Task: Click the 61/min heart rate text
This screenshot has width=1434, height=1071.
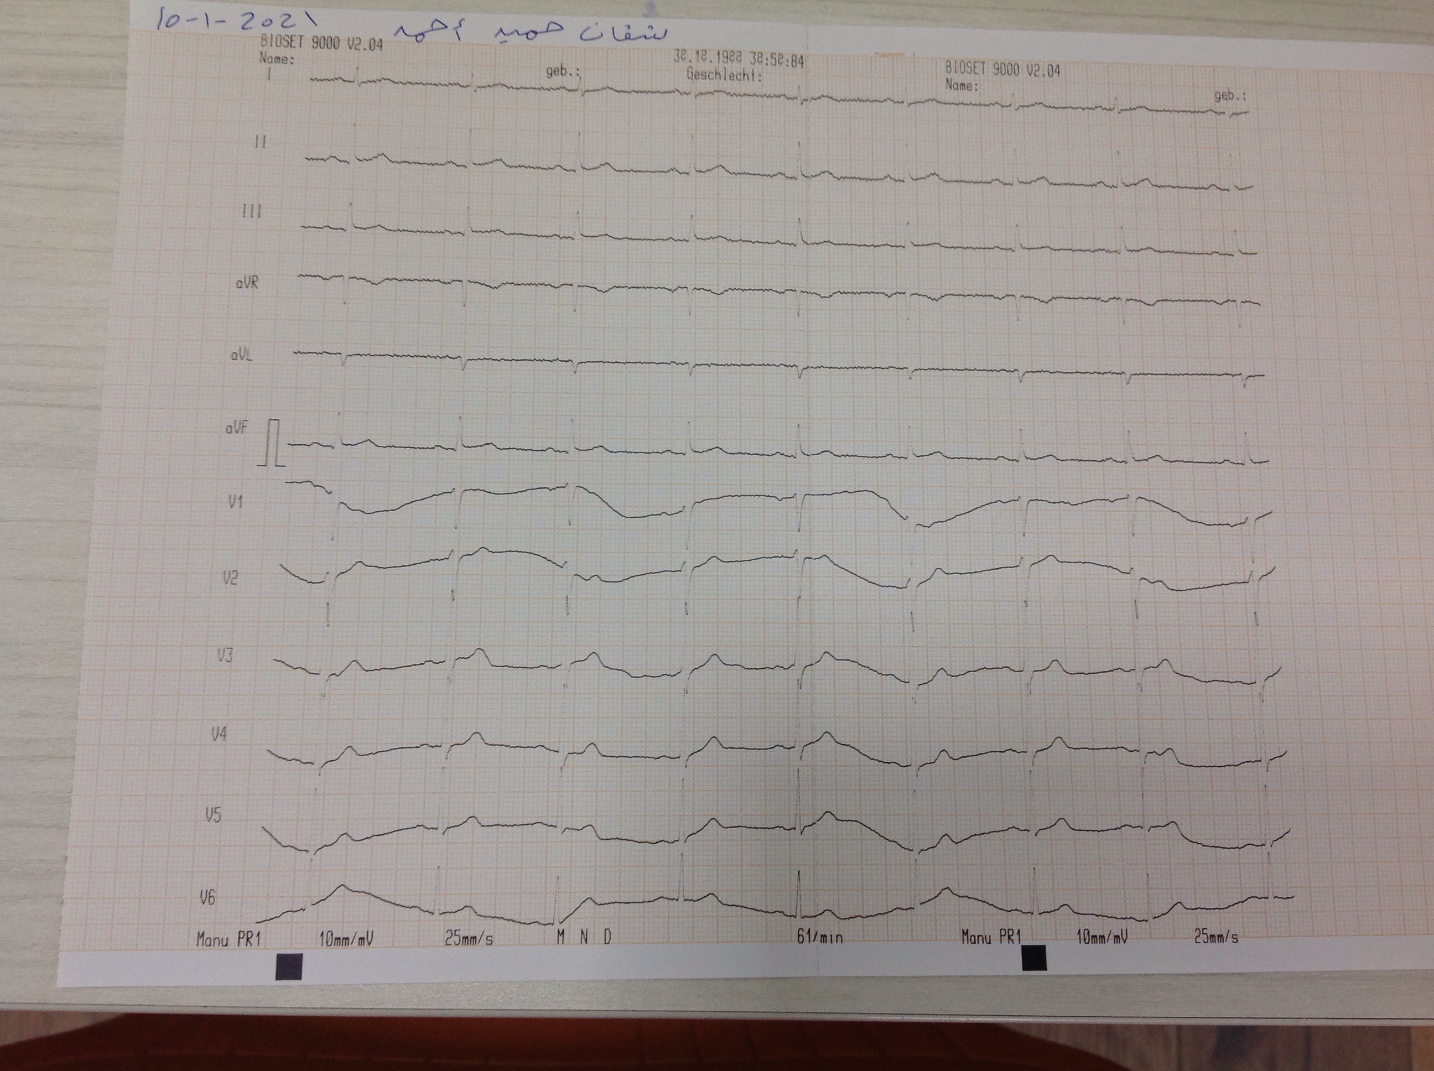Action: pyautogui.click(x=819, y=936)
